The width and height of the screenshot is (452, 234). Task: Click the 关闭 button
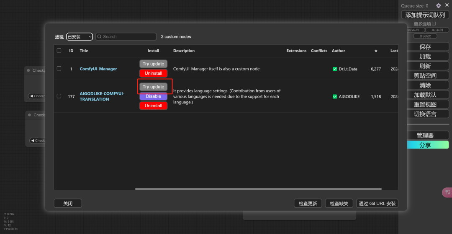click(68, 203)
